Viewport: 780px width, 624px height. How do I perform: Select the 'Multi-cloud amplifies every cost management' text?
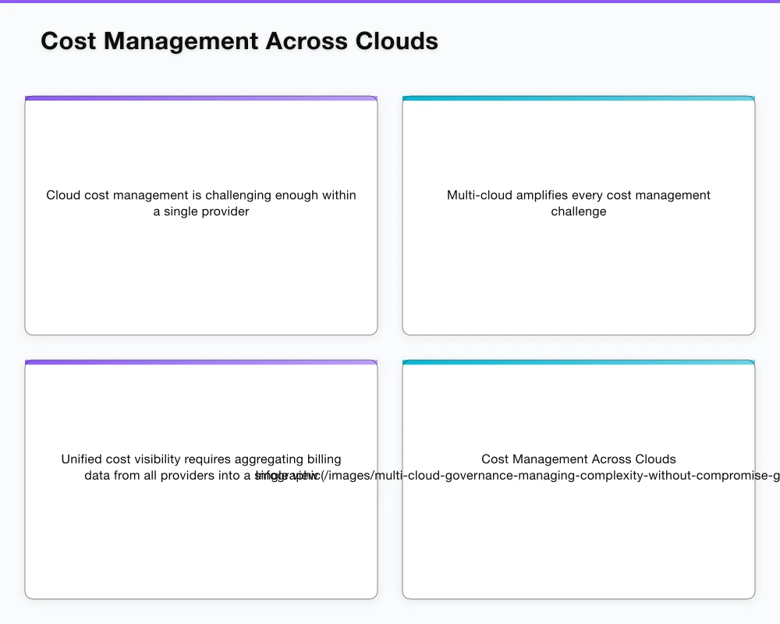click(x=578, y=195)
